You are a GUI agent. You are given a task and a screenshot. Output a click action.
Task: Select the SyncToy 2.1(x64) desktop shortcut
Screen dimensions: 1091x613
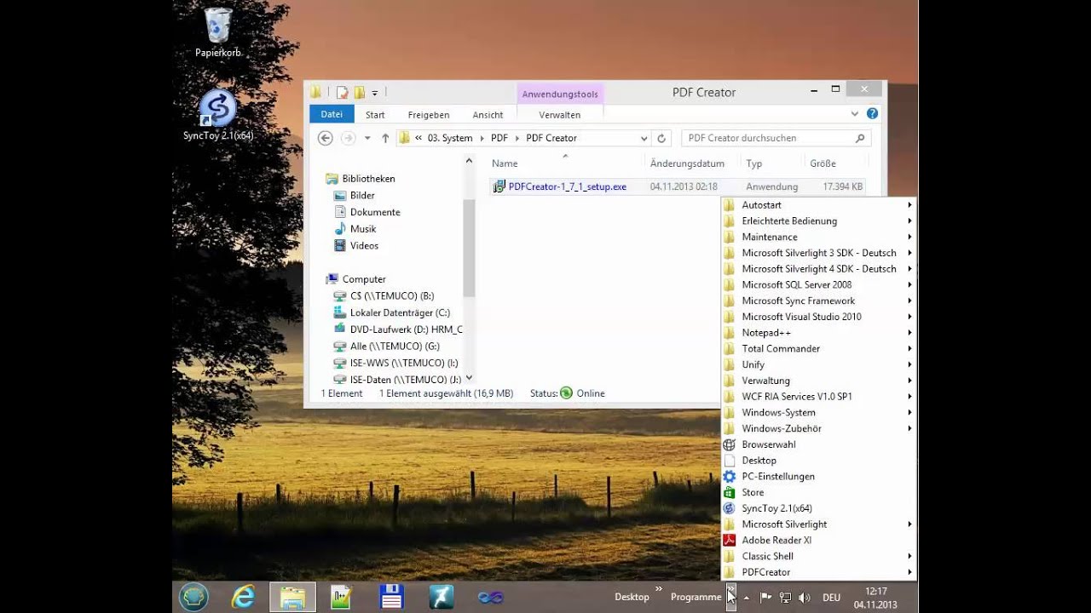218,115
